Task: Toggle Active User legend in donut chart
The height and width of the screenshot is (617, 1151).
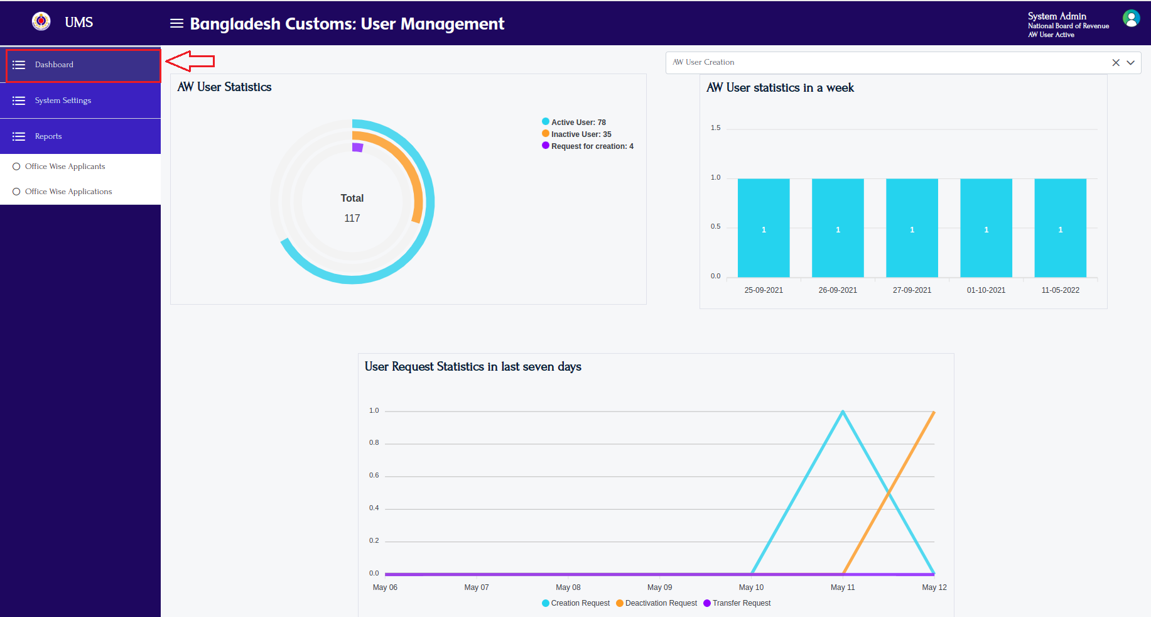Action: pos(574,122)
